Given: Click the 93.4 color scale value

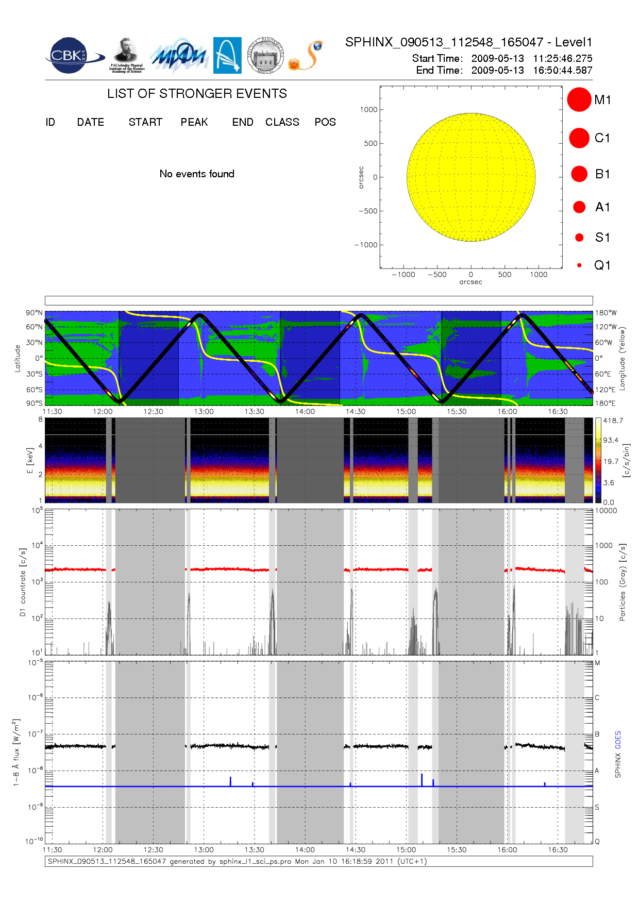Looking at the screenshot, I should point(611,440).
